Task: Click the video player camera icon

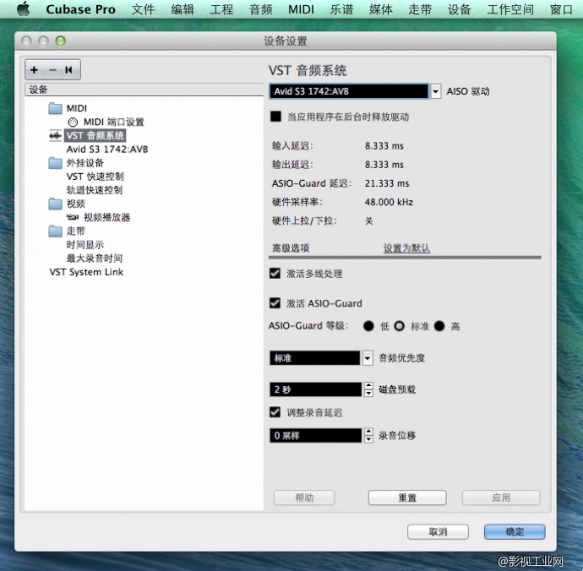Action: (x=73, y=217)
